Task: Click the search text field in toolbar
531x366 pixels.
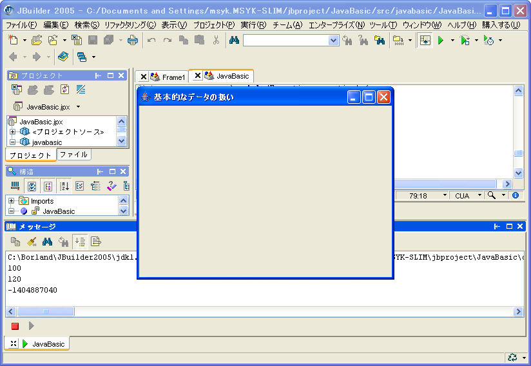Action: pyautogui.click(x=285, y=40)
